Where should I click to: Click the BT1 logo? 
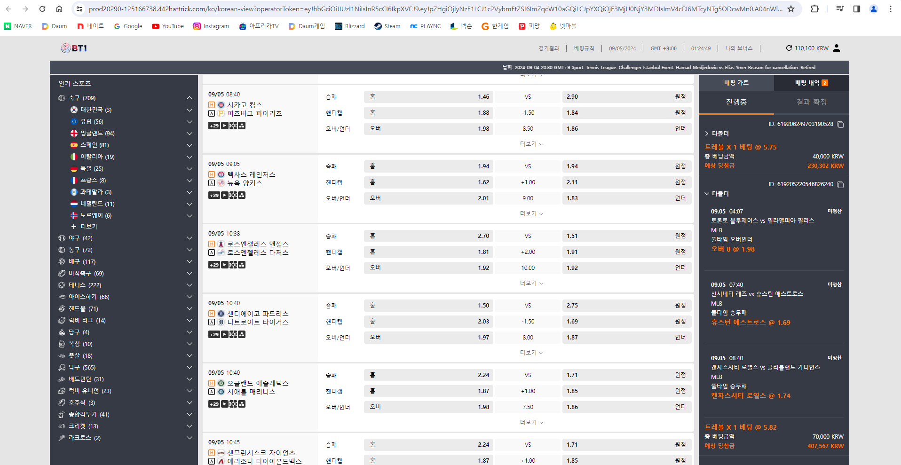click(x=74, y=48)
